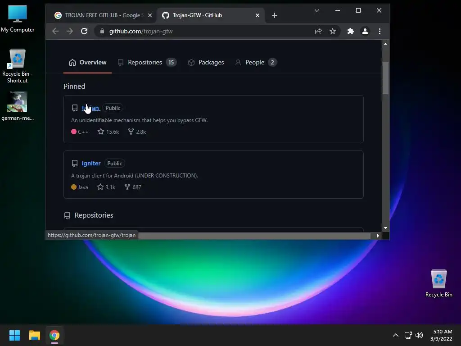Close the Trojan-GFW GitHub tab
Image resolution: width=461 pixels, height=346 pixels.
point(258,15)
